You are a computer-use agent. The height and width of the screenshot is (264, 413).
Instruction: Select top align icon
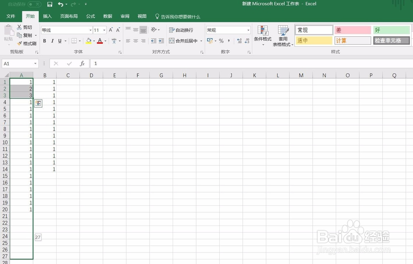tap(128, 30)
